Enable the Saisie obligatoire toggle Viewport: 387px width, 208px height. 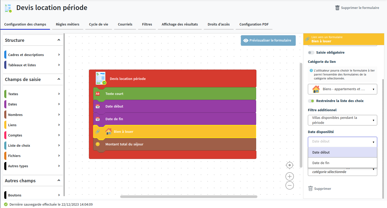pos(311,53)
